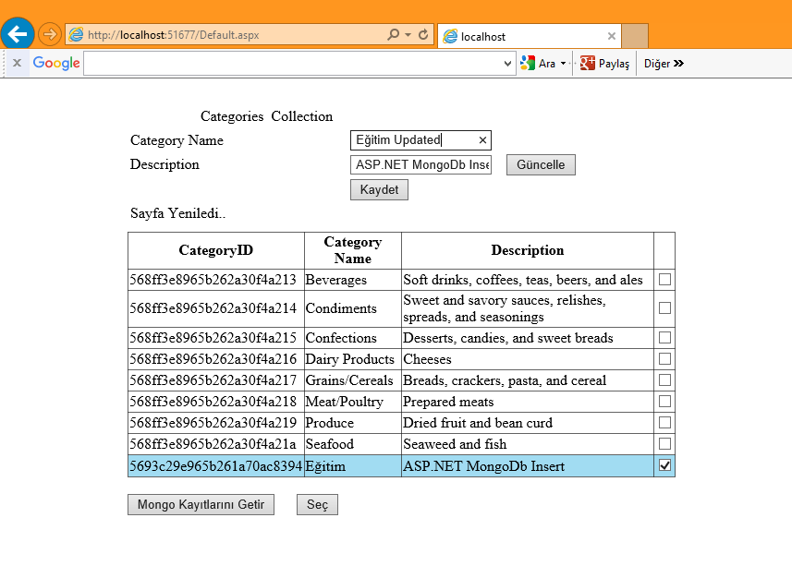Image resolution: width=792 pixels, height=566 pixels.
Task: Check the Beverages row checkbox
Action: point(664,279)
